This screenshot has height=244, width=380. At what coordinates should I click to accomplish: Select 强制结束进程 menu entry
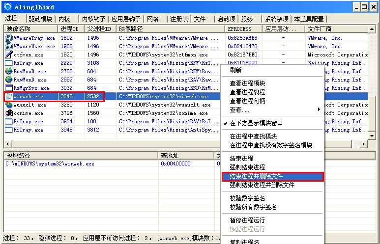[x=247, y=167]
